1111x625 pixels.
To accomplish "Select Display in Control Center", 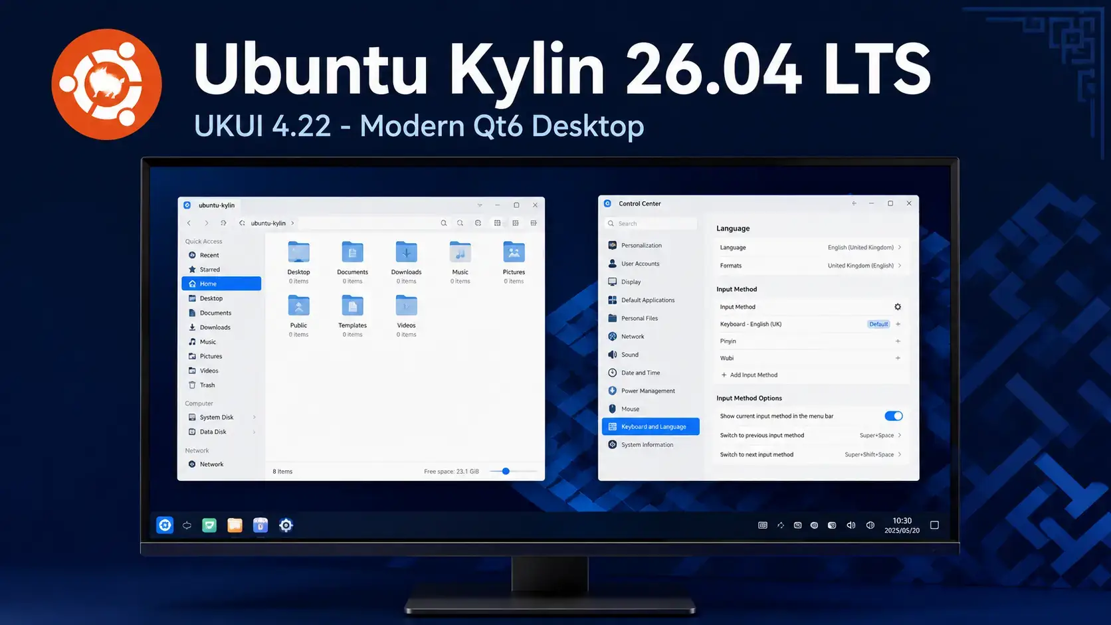I will tap(651, 282).
